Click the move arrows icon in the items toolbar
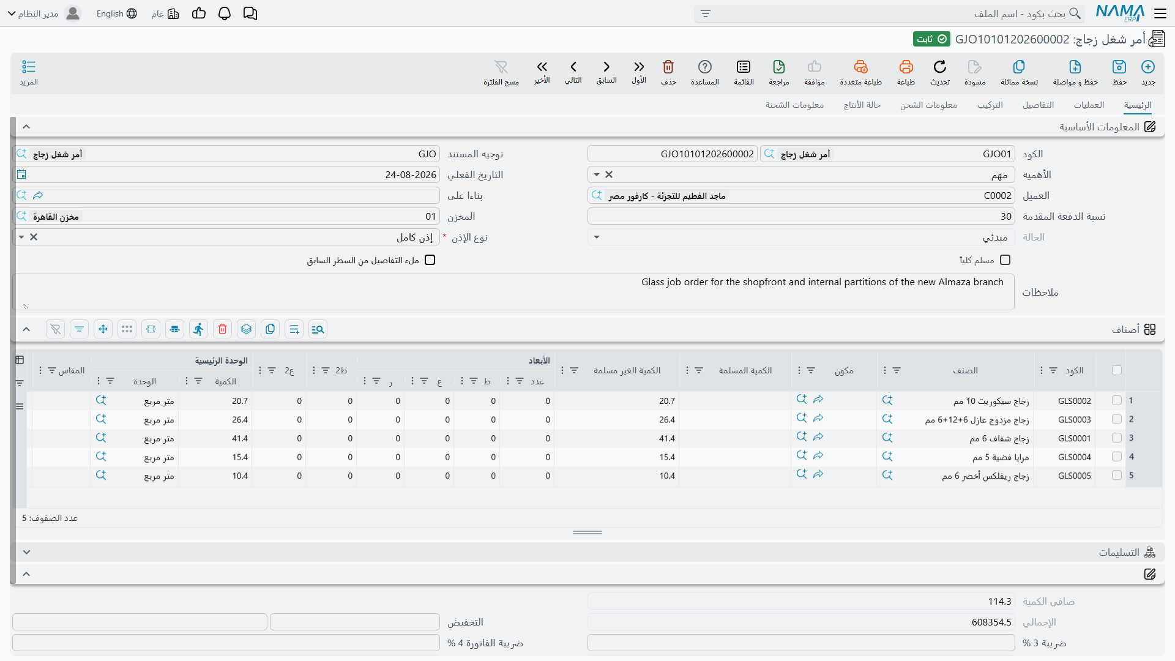Image resolution: width=1175 pixels, height=661 pixels. (x=103, y=329)
